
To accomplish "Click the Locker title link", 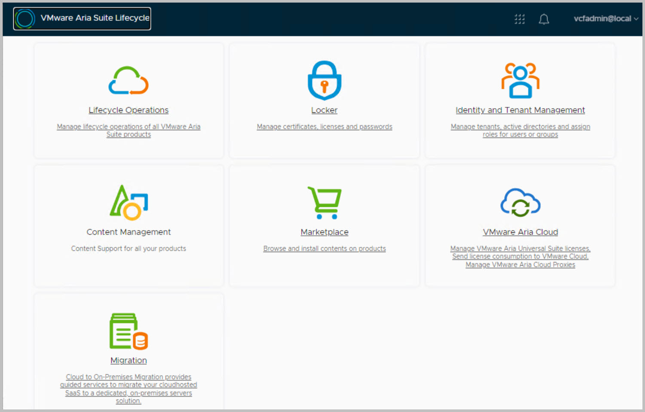I will (x=324, y=110).
